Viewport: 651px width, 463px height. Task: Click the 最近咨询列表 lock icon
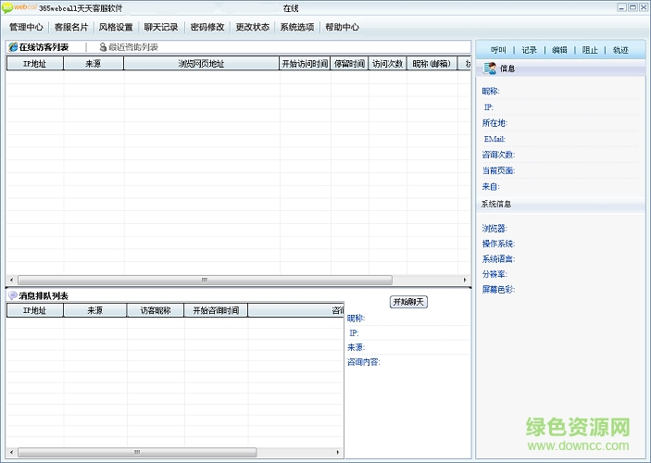point(103,47)
